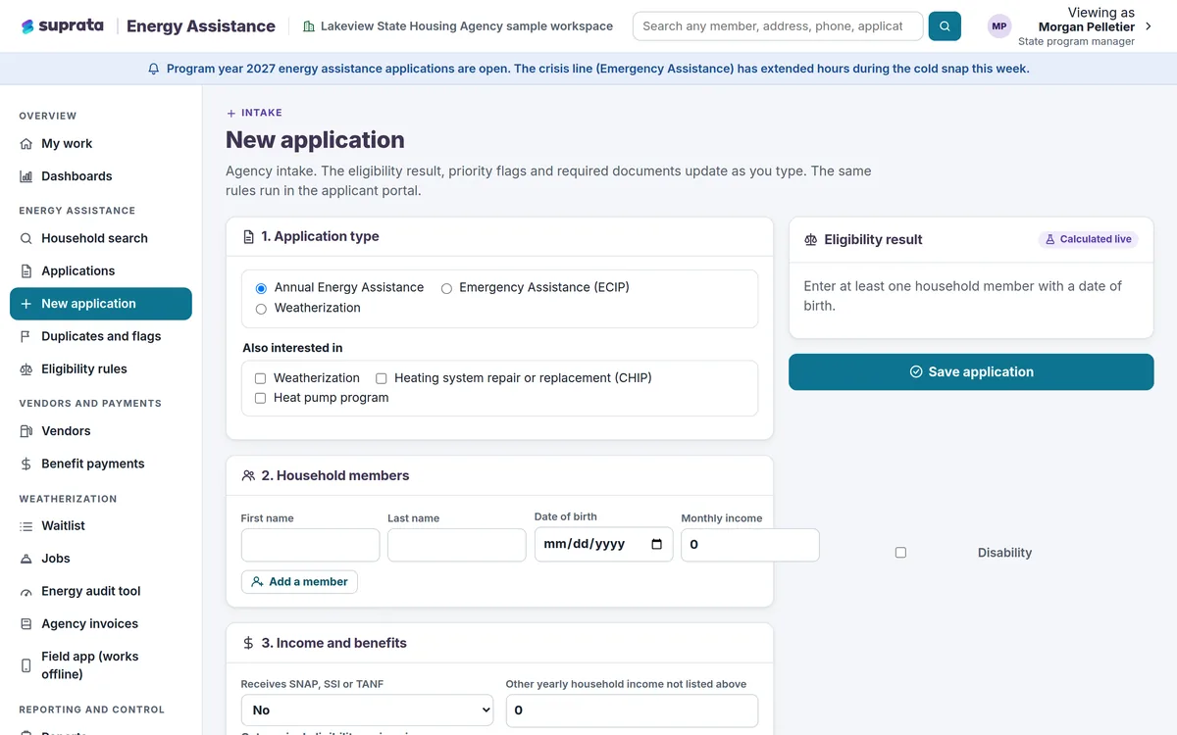Image resolution: width=1177 pixels, height=735 pixels.
Task: Select Annual Energy Assistance radio button
Action: (261, 288)
